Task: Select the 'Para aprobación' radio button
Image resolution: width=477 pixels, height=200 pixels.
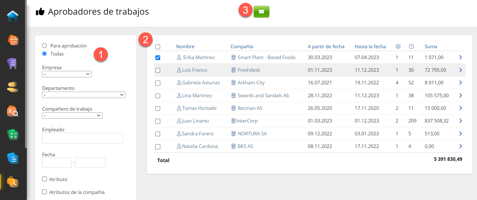Action: 45,46
